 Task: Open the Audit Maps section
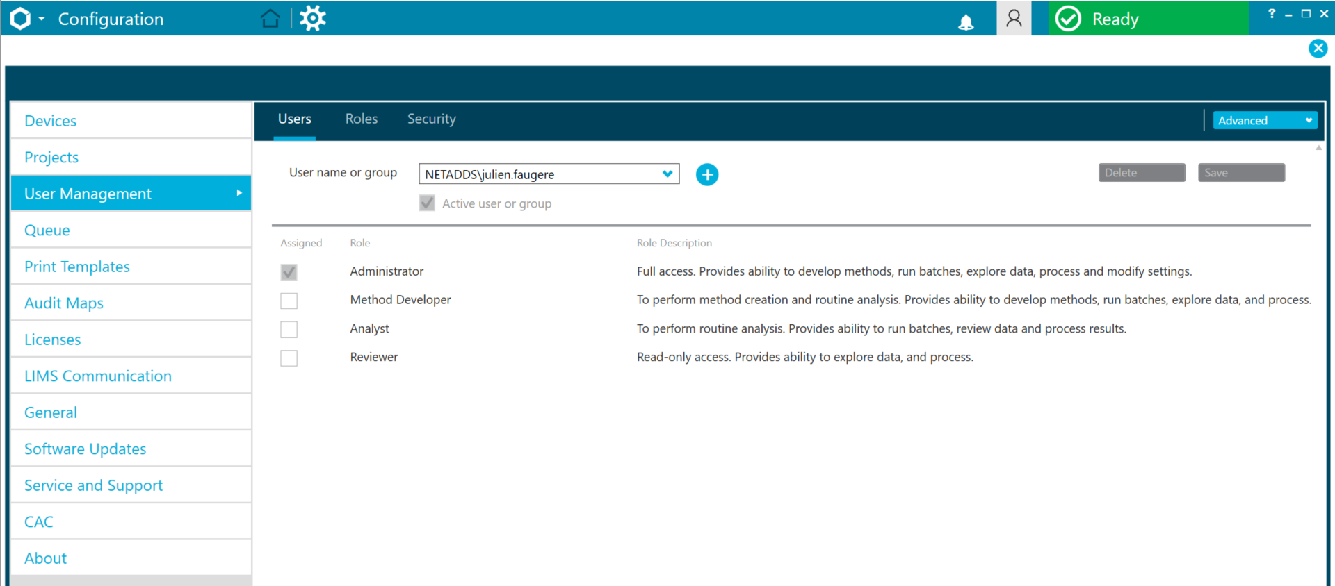64,303
